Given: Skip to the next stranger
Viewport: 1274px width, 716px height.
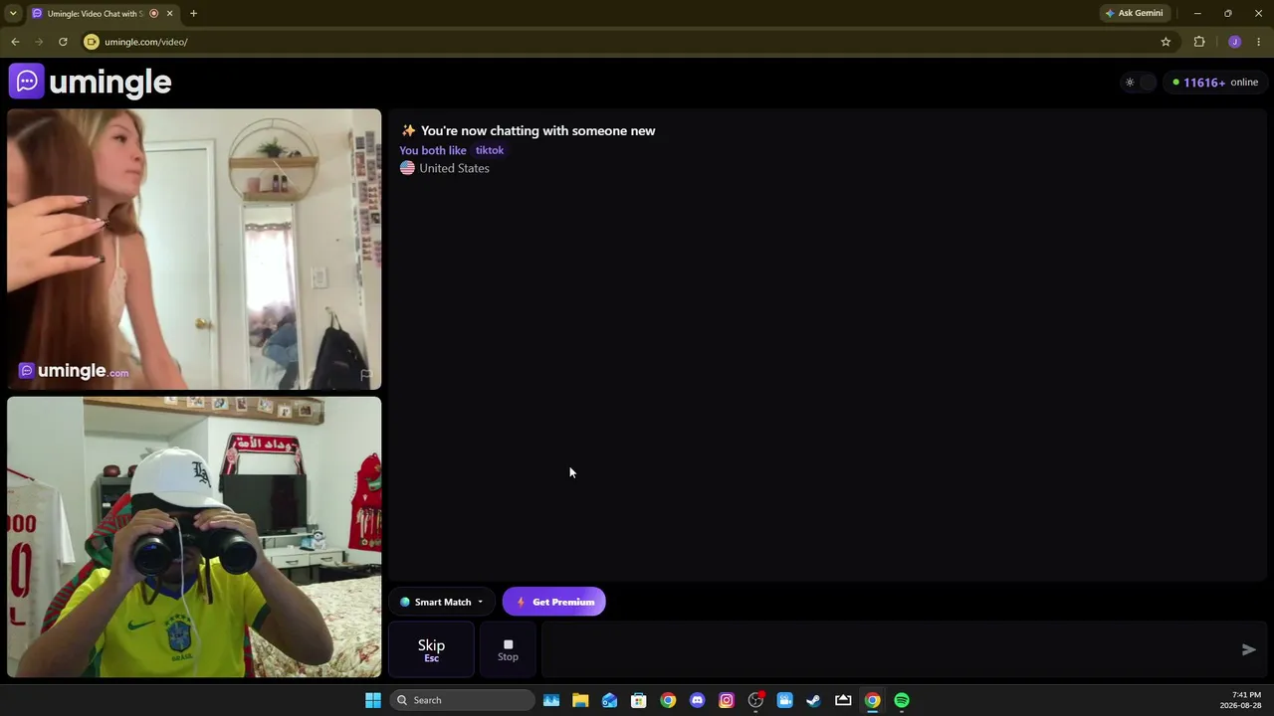Looking at the screenshot, I should (x=431, y=649).
